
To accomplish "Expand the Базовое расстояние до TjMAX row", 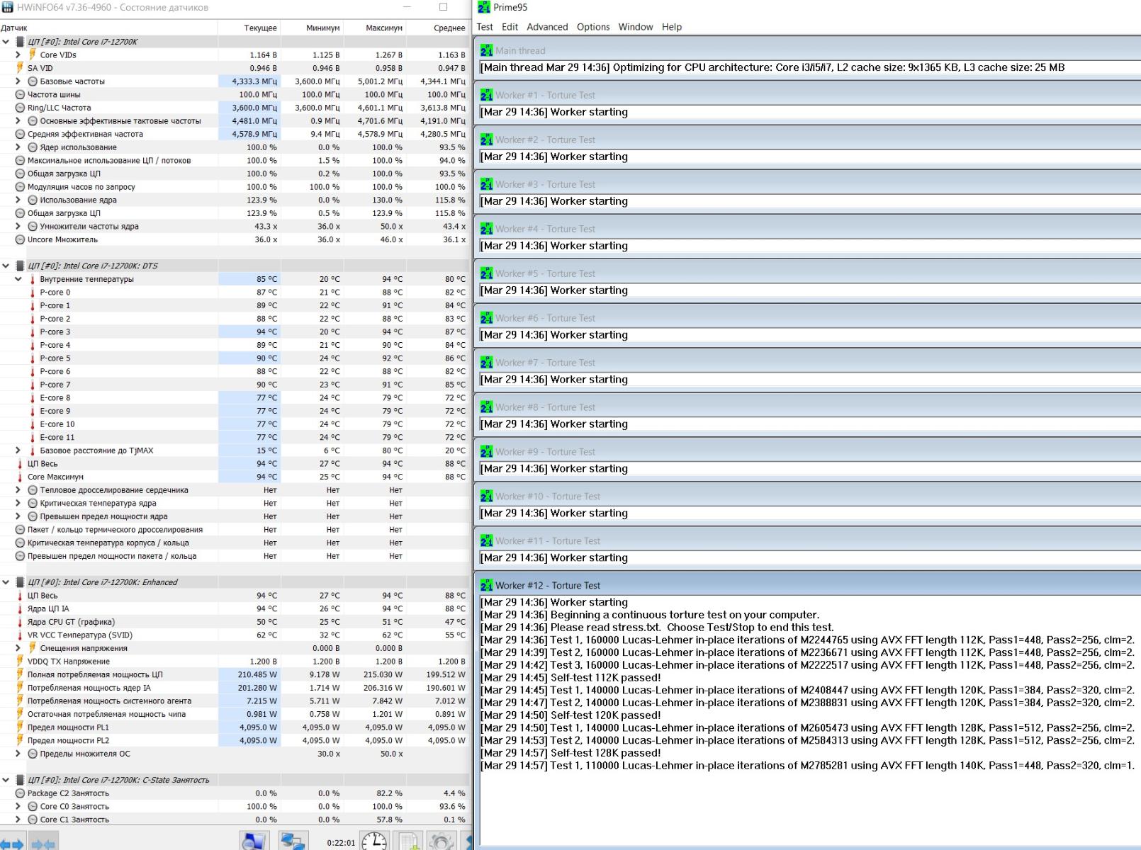I will click(x=18, y=450).
